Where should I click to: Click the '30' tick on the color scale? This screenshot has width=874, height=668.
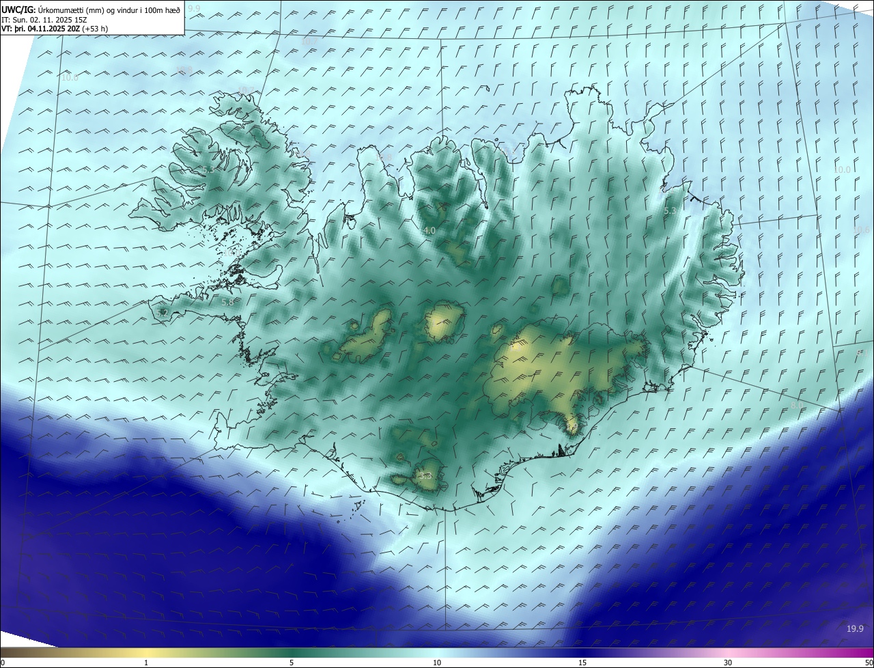coord(728,663)
